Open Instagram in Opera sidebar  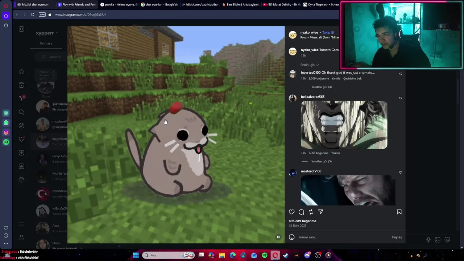pos(6,133)
